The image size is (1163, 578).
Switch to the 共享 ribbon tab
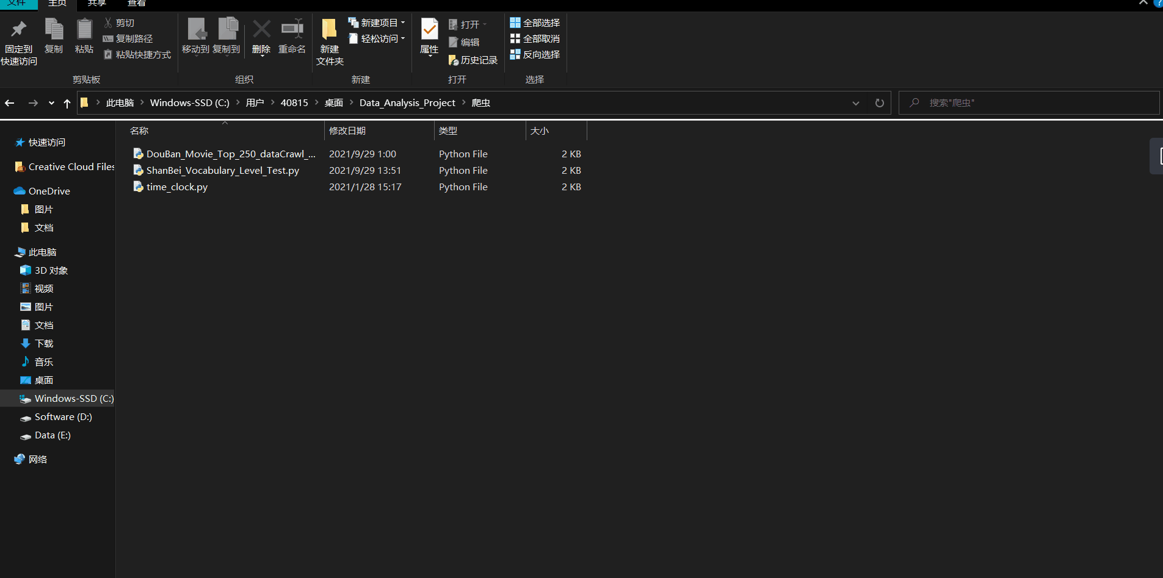[96, 3]
